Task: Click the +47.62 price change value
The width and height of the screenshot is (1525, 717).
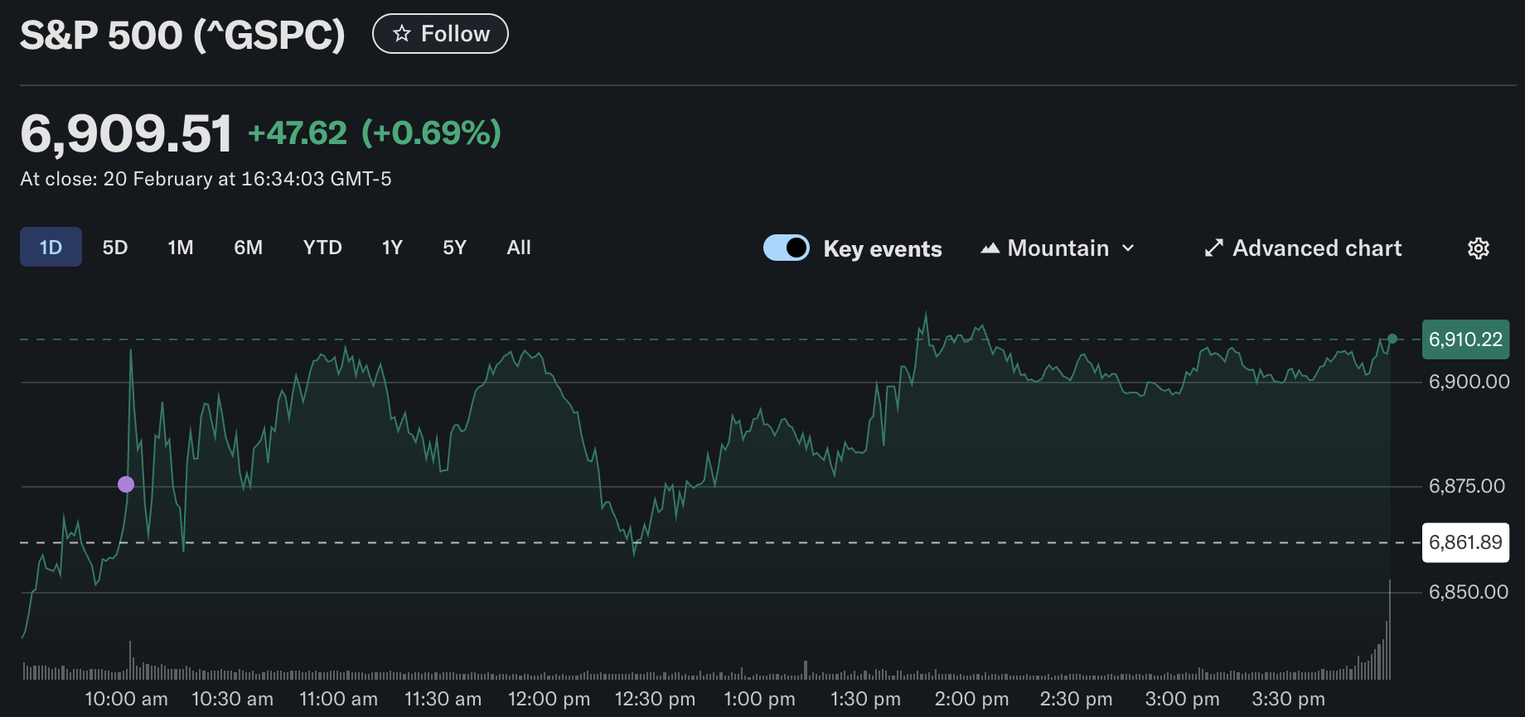Action: (x=297, y=133)
